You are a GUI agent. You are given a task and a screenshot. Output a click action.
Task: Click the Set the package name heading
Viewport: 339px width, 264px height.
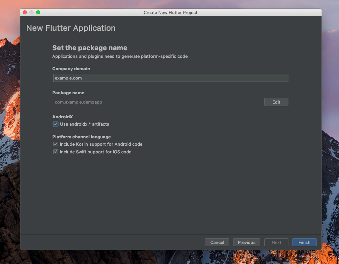click(x=89, y=48)
